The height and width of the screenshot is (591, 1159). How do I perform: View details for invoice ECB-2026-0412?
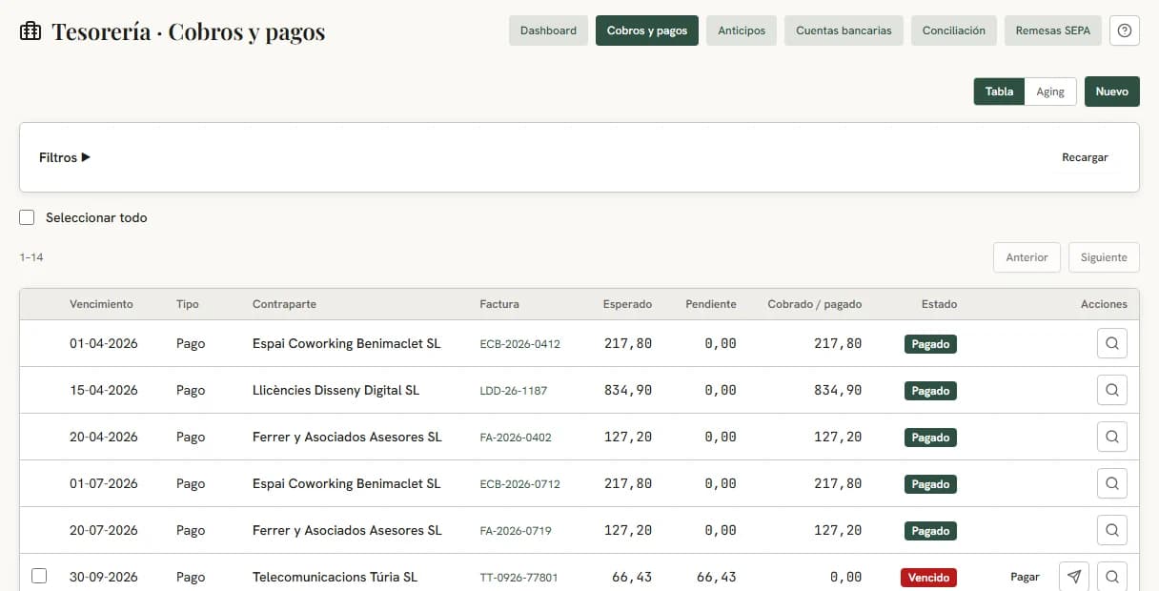tap(1112, 343)
